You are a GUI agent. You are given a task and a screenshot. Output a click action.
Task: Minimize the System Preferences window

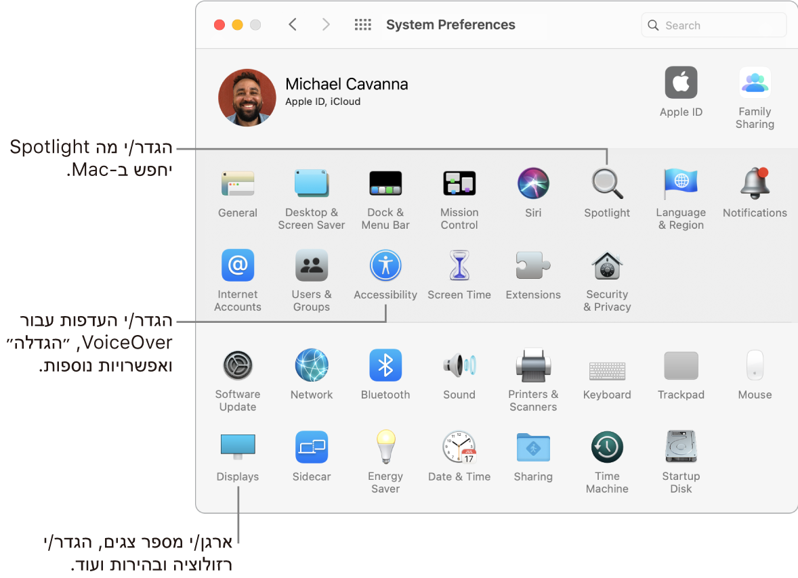237,25
